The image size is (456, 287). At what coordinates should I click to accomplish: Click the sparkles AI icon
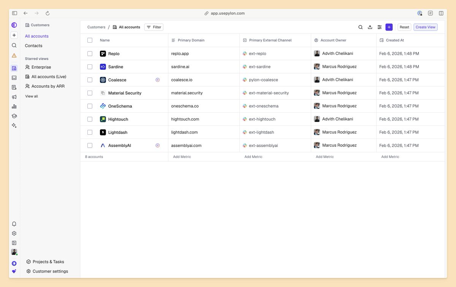14,125
